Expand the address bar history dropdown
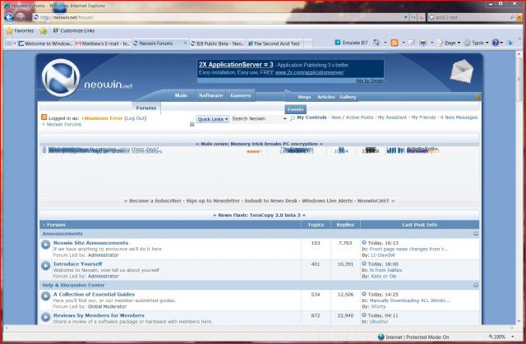This screenshot has width=526, height=344. [405, 17]
